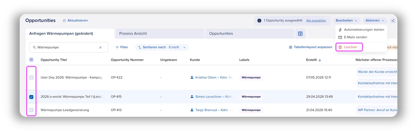
Task: Choose Löschen from the Aktionen menu
Action: coord(349,47)
